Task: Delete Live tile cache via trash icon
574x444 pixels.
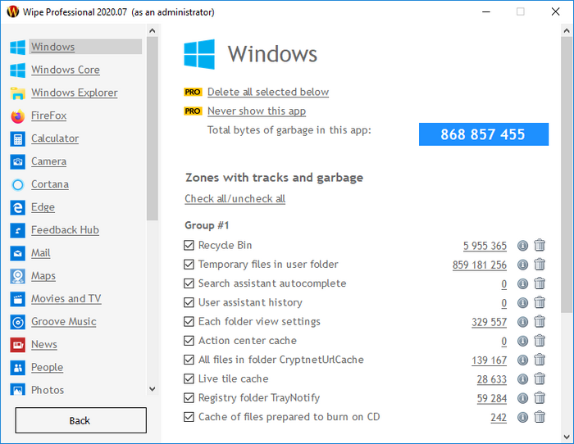Action: pyautogui.click(x=540, y=378)
